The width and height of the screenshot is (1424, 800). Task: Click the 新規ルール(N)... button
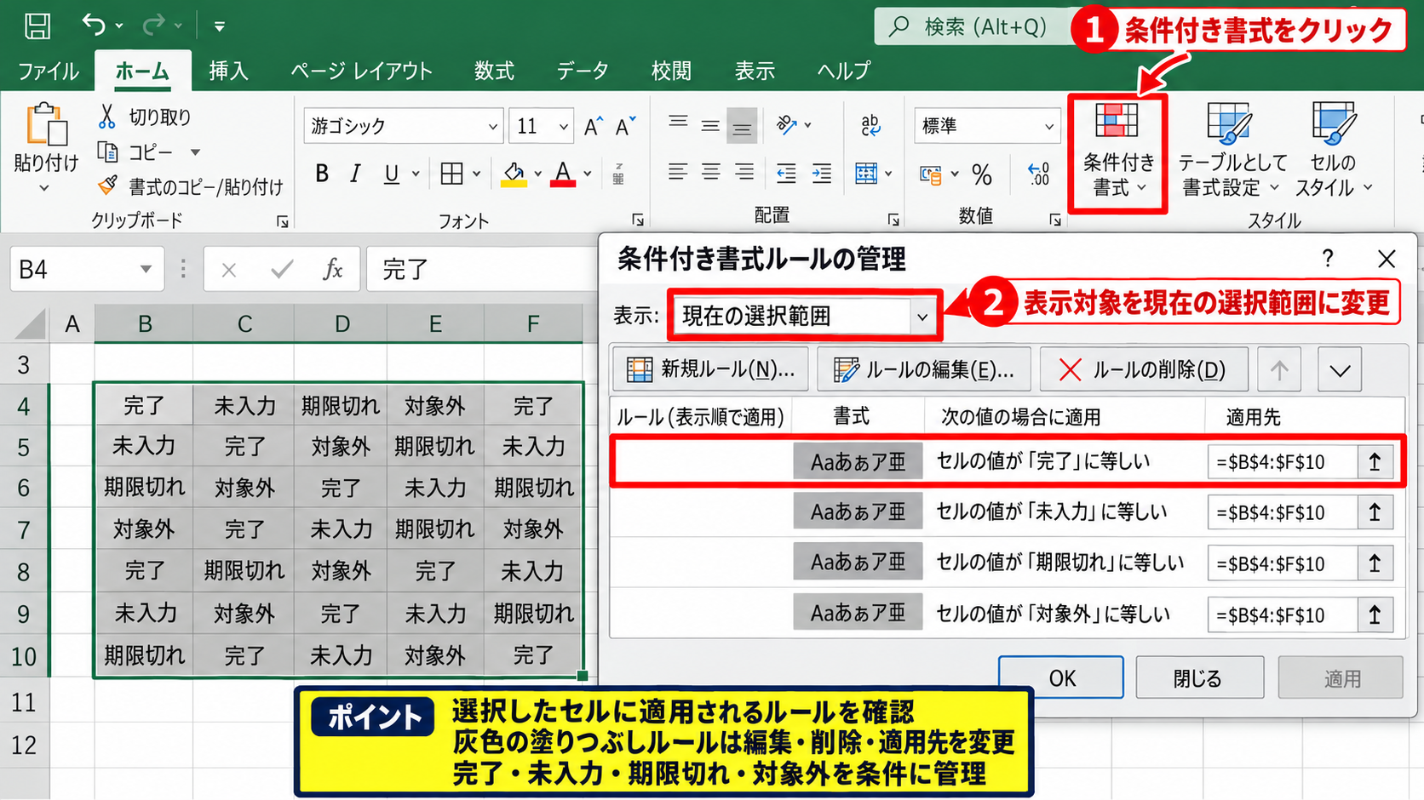pyautogui.click(x=710, y=369)
